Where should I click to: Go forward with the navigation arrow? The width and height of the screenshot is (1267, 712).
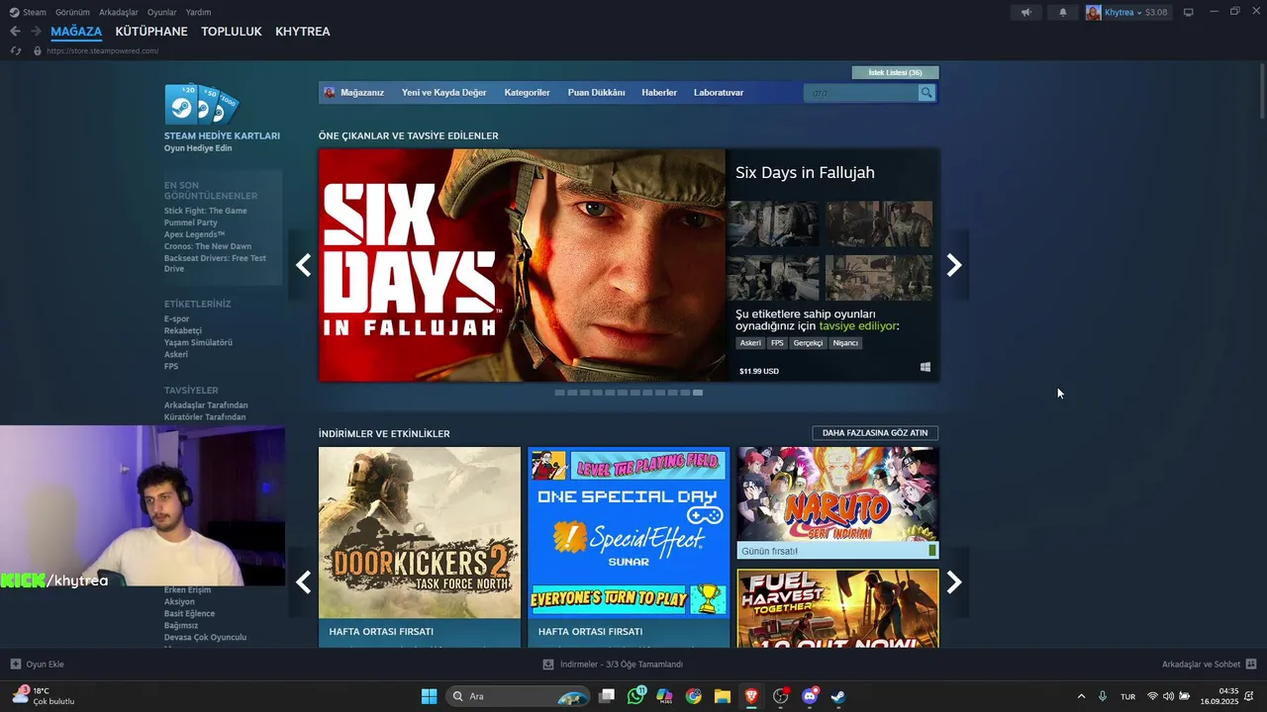tap(35, 32)
